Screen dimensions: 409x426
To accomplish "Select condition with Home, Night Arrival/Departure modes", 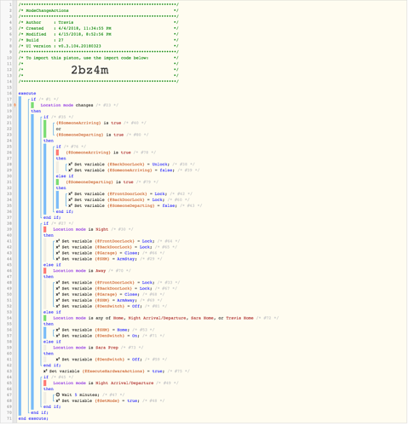I will tap(153, 319).
